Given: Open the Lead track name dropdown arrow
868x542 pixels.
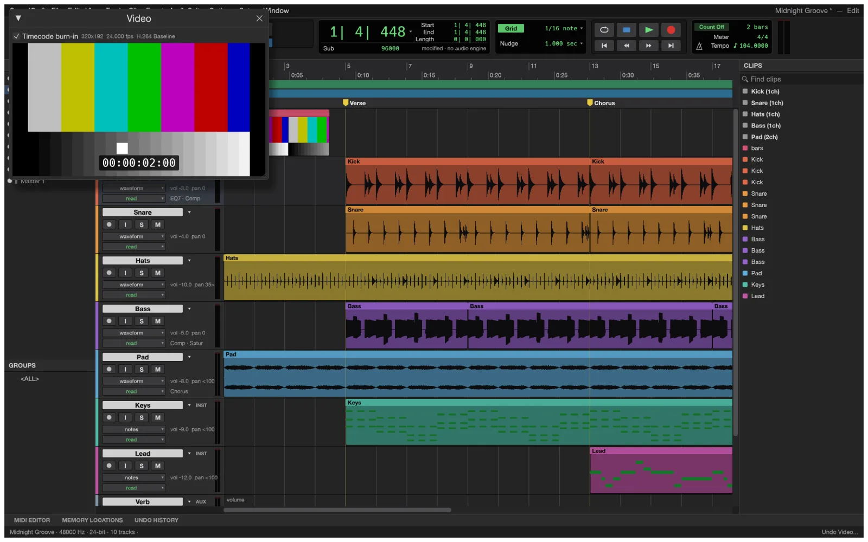Looking at the screenshot, I should (189, 454).
